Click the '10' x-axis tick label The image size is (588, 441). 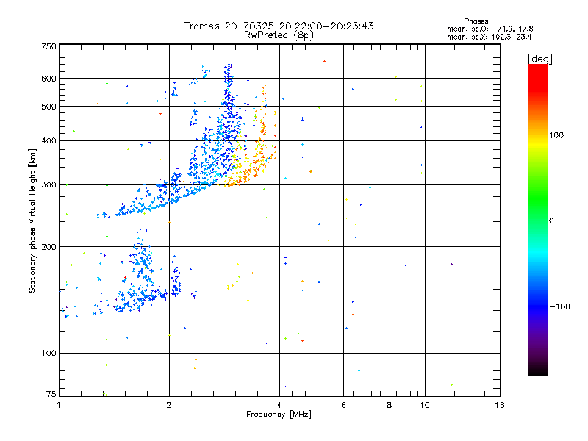(425, 405)
